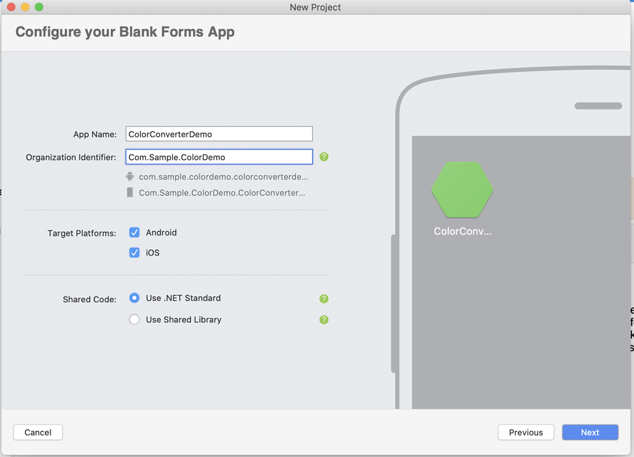Image resolution: width=634 pixels, height=457 pixels.
Task: Click the Next button
Action: 589,432
